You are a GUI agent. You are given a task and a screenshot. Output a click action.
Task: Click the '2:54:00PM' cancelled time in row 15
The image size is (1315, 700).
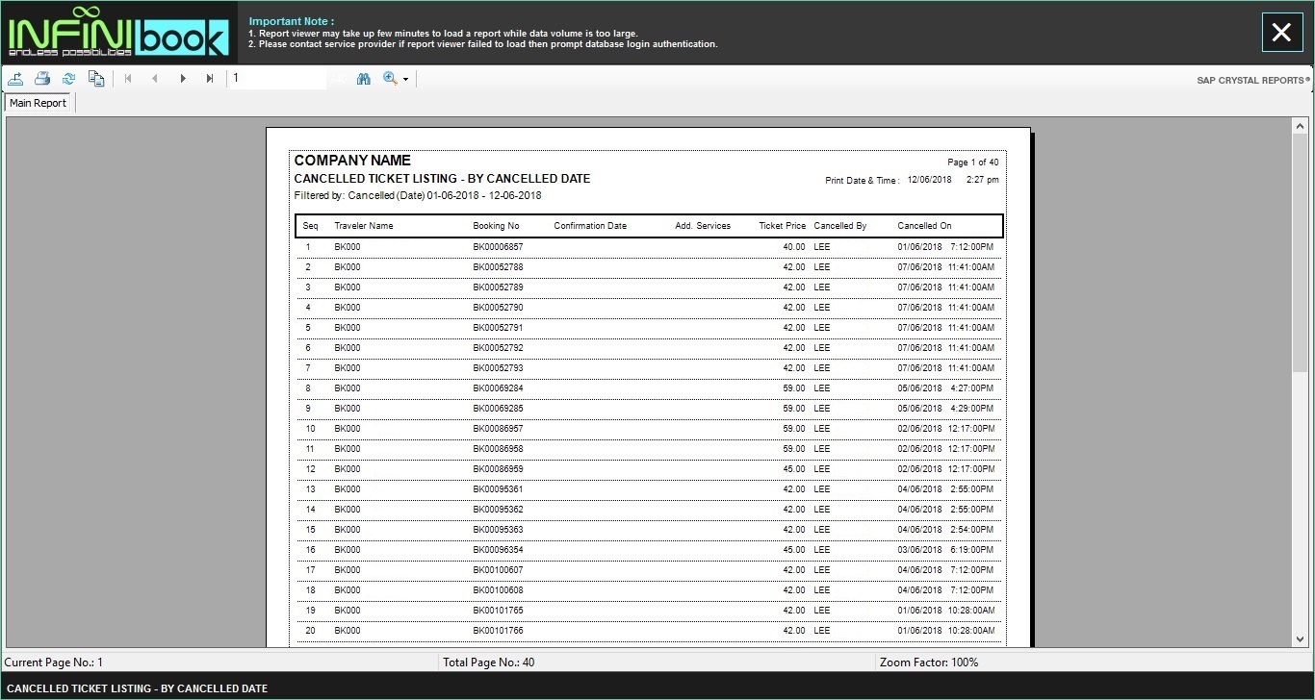pos(972,530)
